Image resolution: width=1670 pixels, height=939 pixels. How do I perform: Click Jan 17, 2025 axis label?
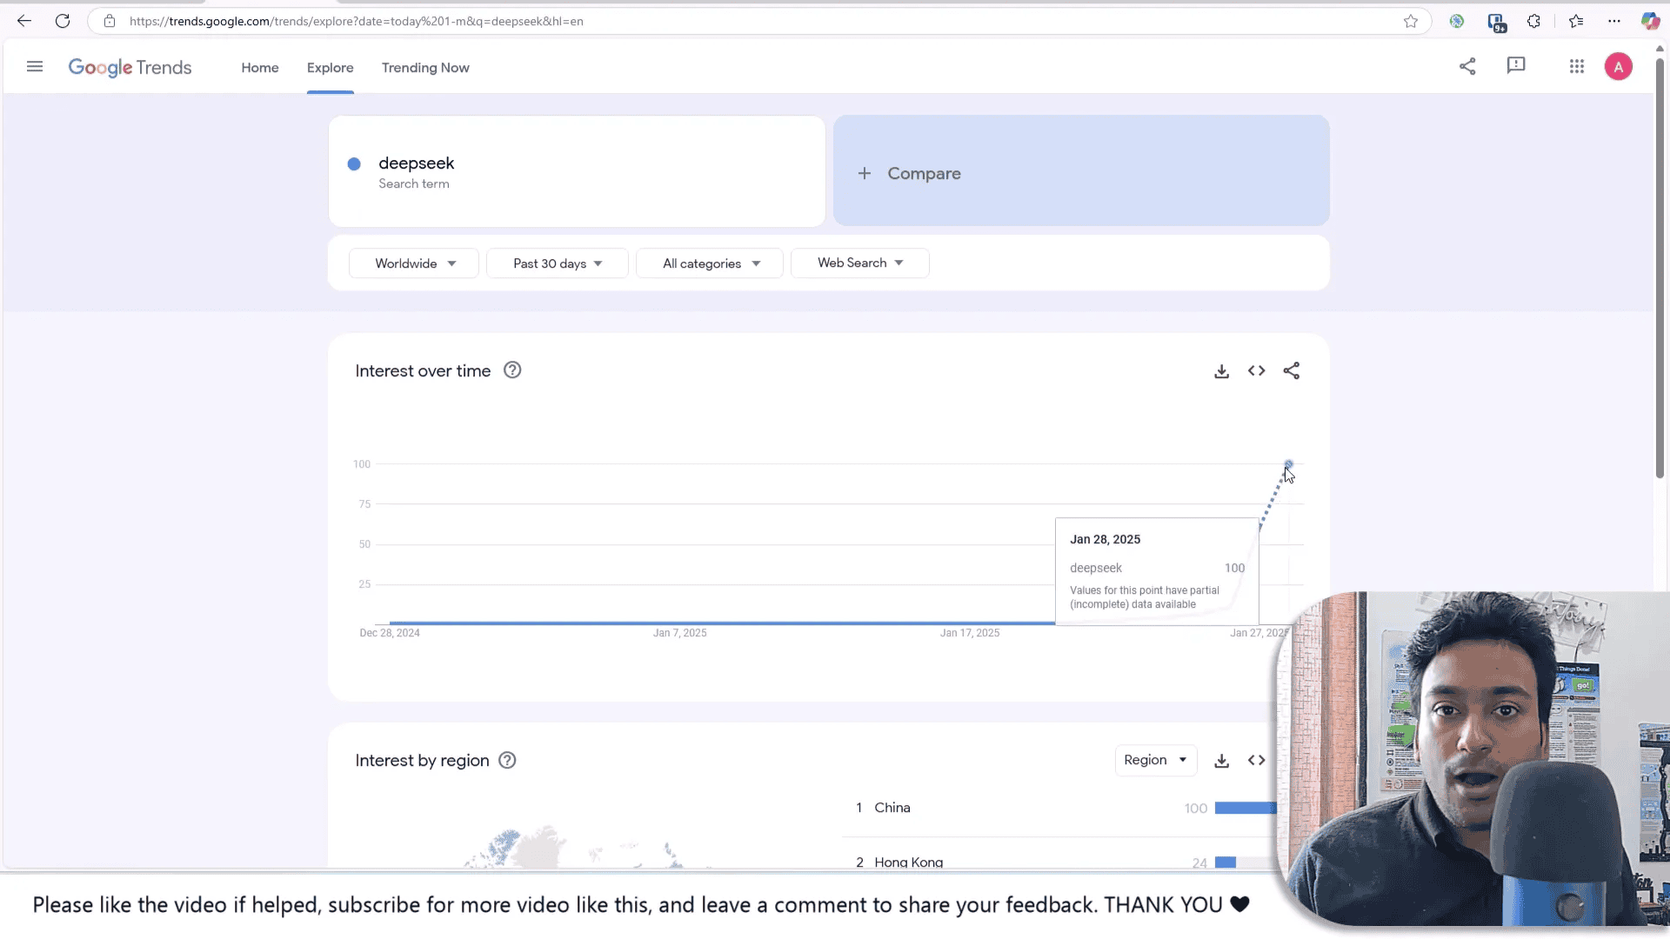click(x=970, y=633)
